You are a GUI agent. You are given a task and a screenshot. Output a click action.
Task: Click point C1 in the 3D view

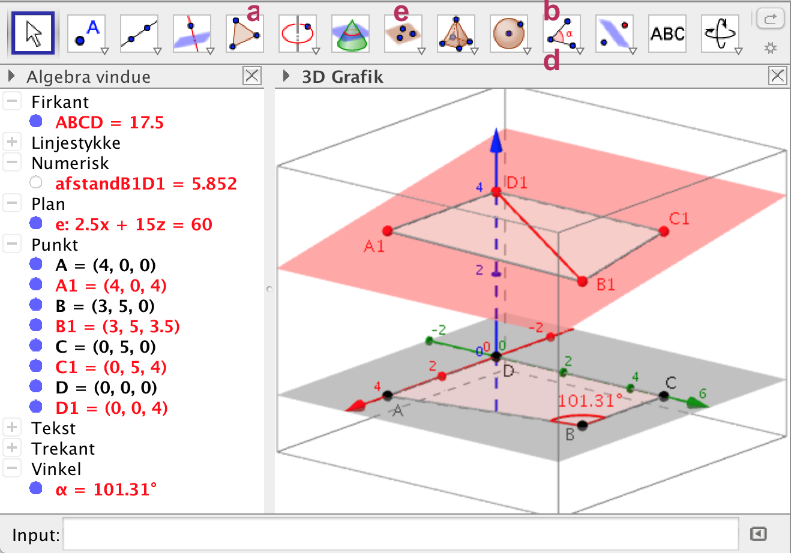coord(663,230)
